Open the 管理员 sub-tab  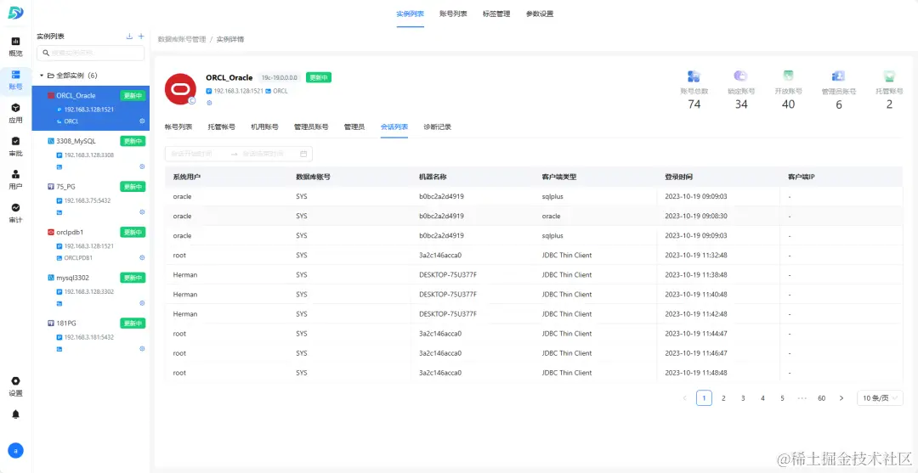(x=354, y=127)
